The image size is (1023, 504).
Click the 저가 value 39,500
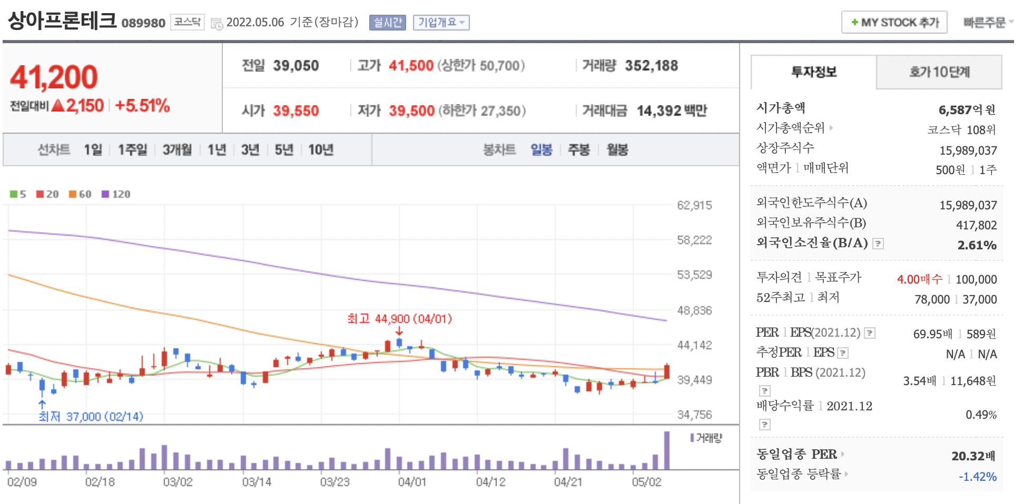coord(412,111)
